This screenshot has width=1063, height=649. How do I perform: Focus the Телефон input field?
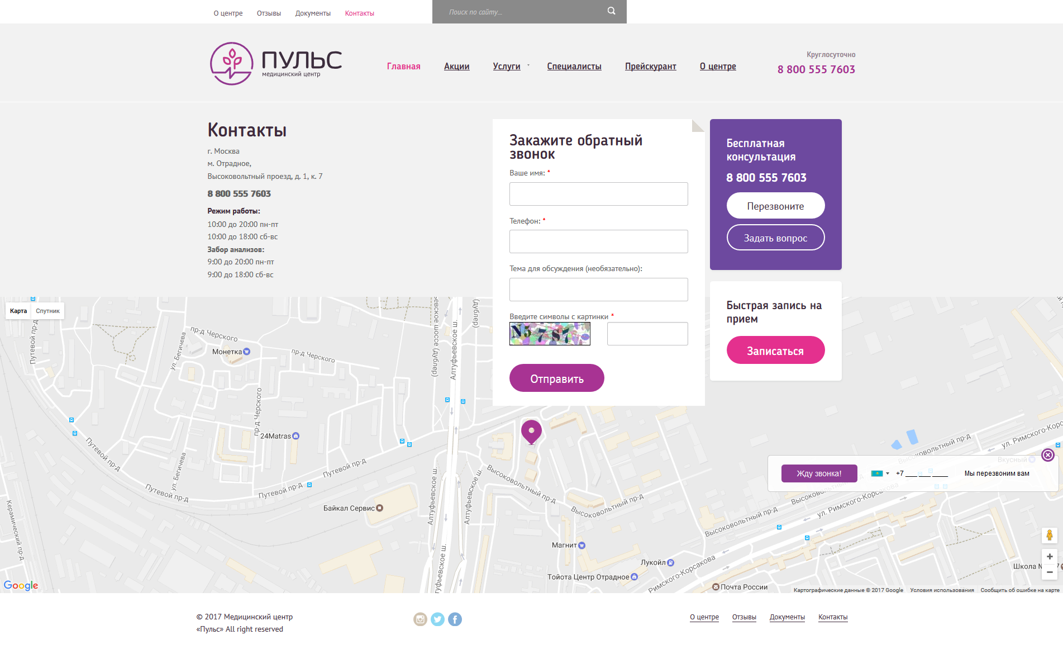599,241
